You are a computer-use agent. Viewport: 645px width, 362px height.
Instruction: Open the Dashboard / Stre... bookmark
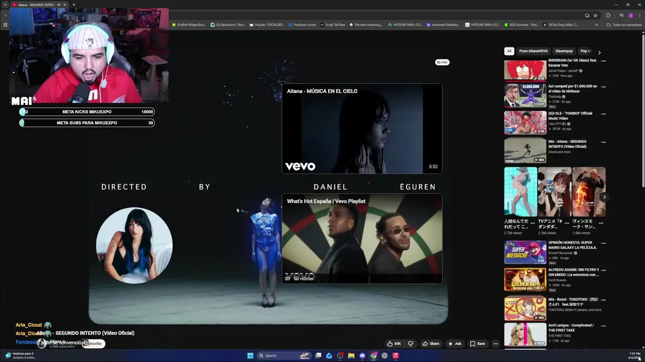[x=228, y=25]
